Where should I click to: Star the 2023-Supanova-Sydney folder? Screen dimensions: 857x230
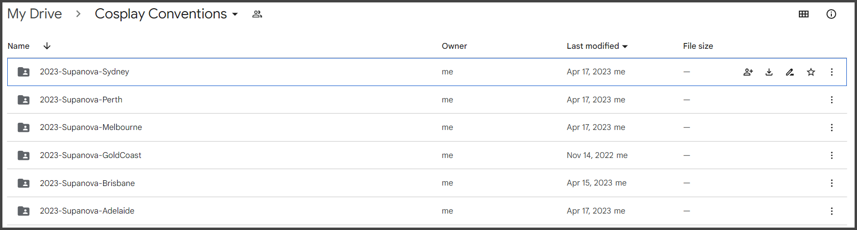tap(811, 72)
